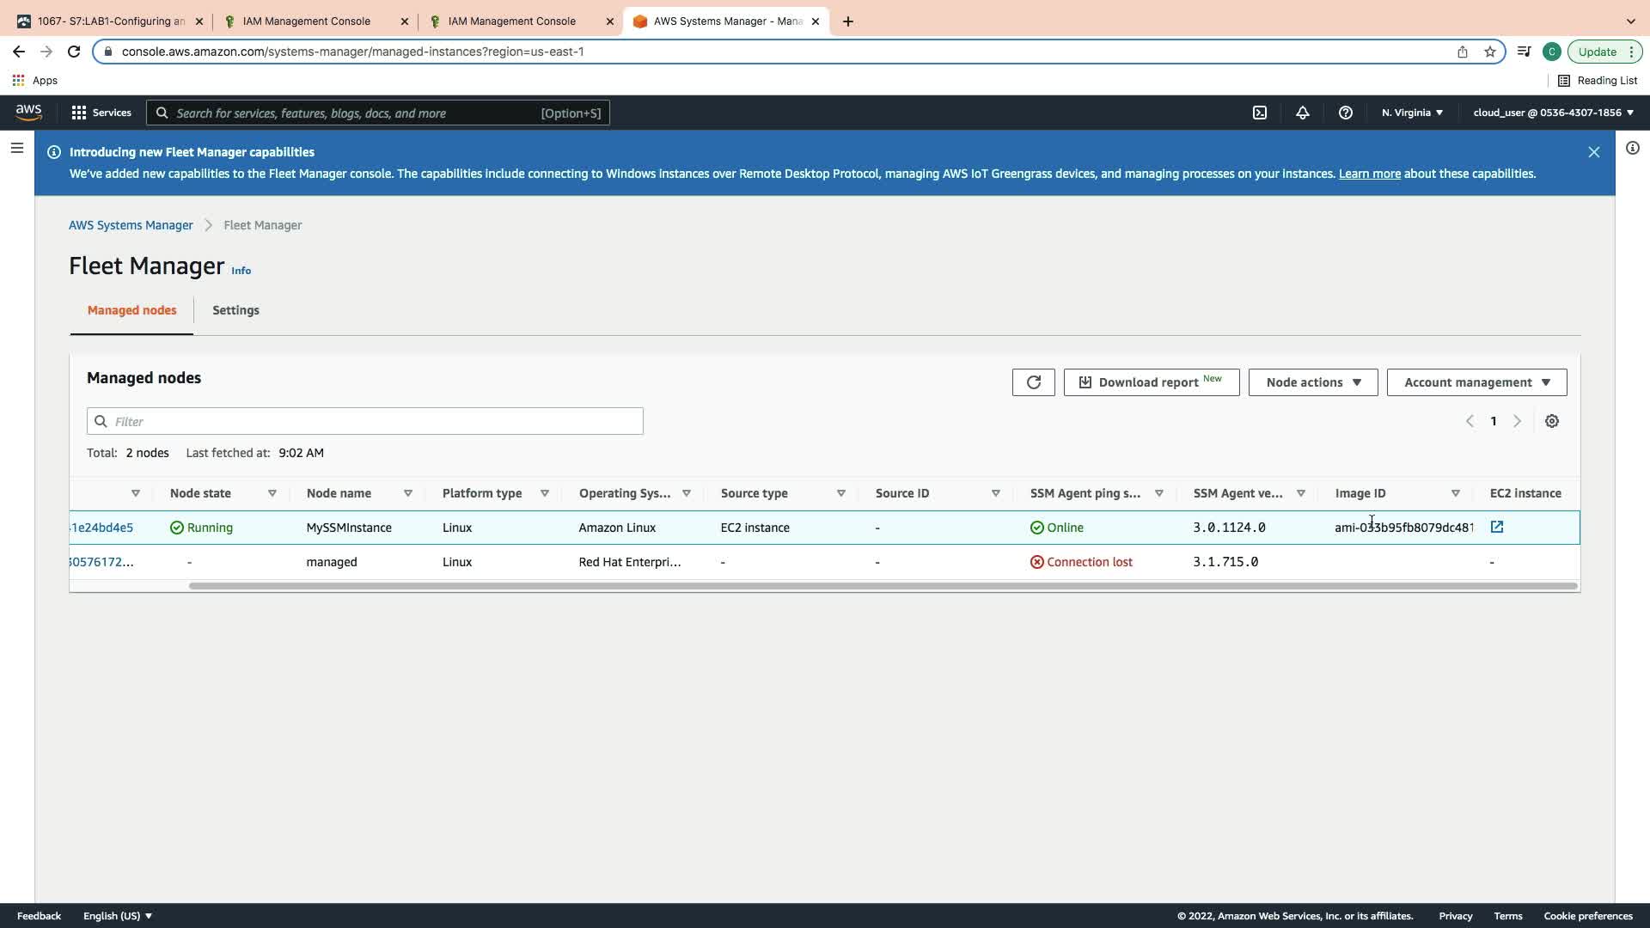Open the info panel icon at right

tap(1632, 149)
